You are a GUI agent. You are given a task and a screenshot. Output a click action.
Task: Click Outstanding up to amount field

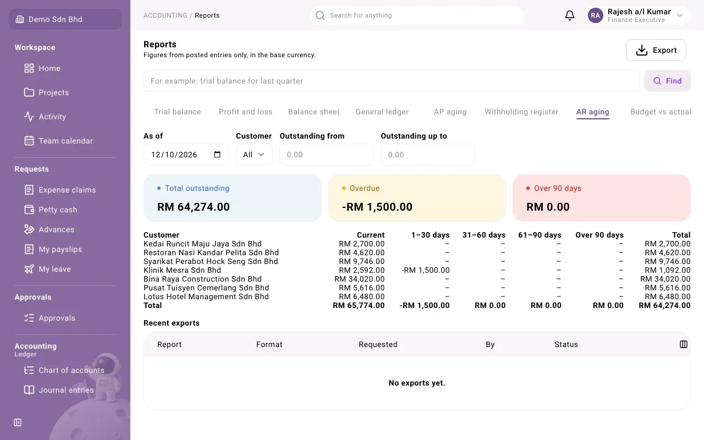(428, 155)
